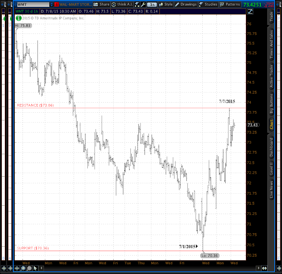Click the WMT 30 d 1h label
The image size is (282, 274).
point(26,11)
